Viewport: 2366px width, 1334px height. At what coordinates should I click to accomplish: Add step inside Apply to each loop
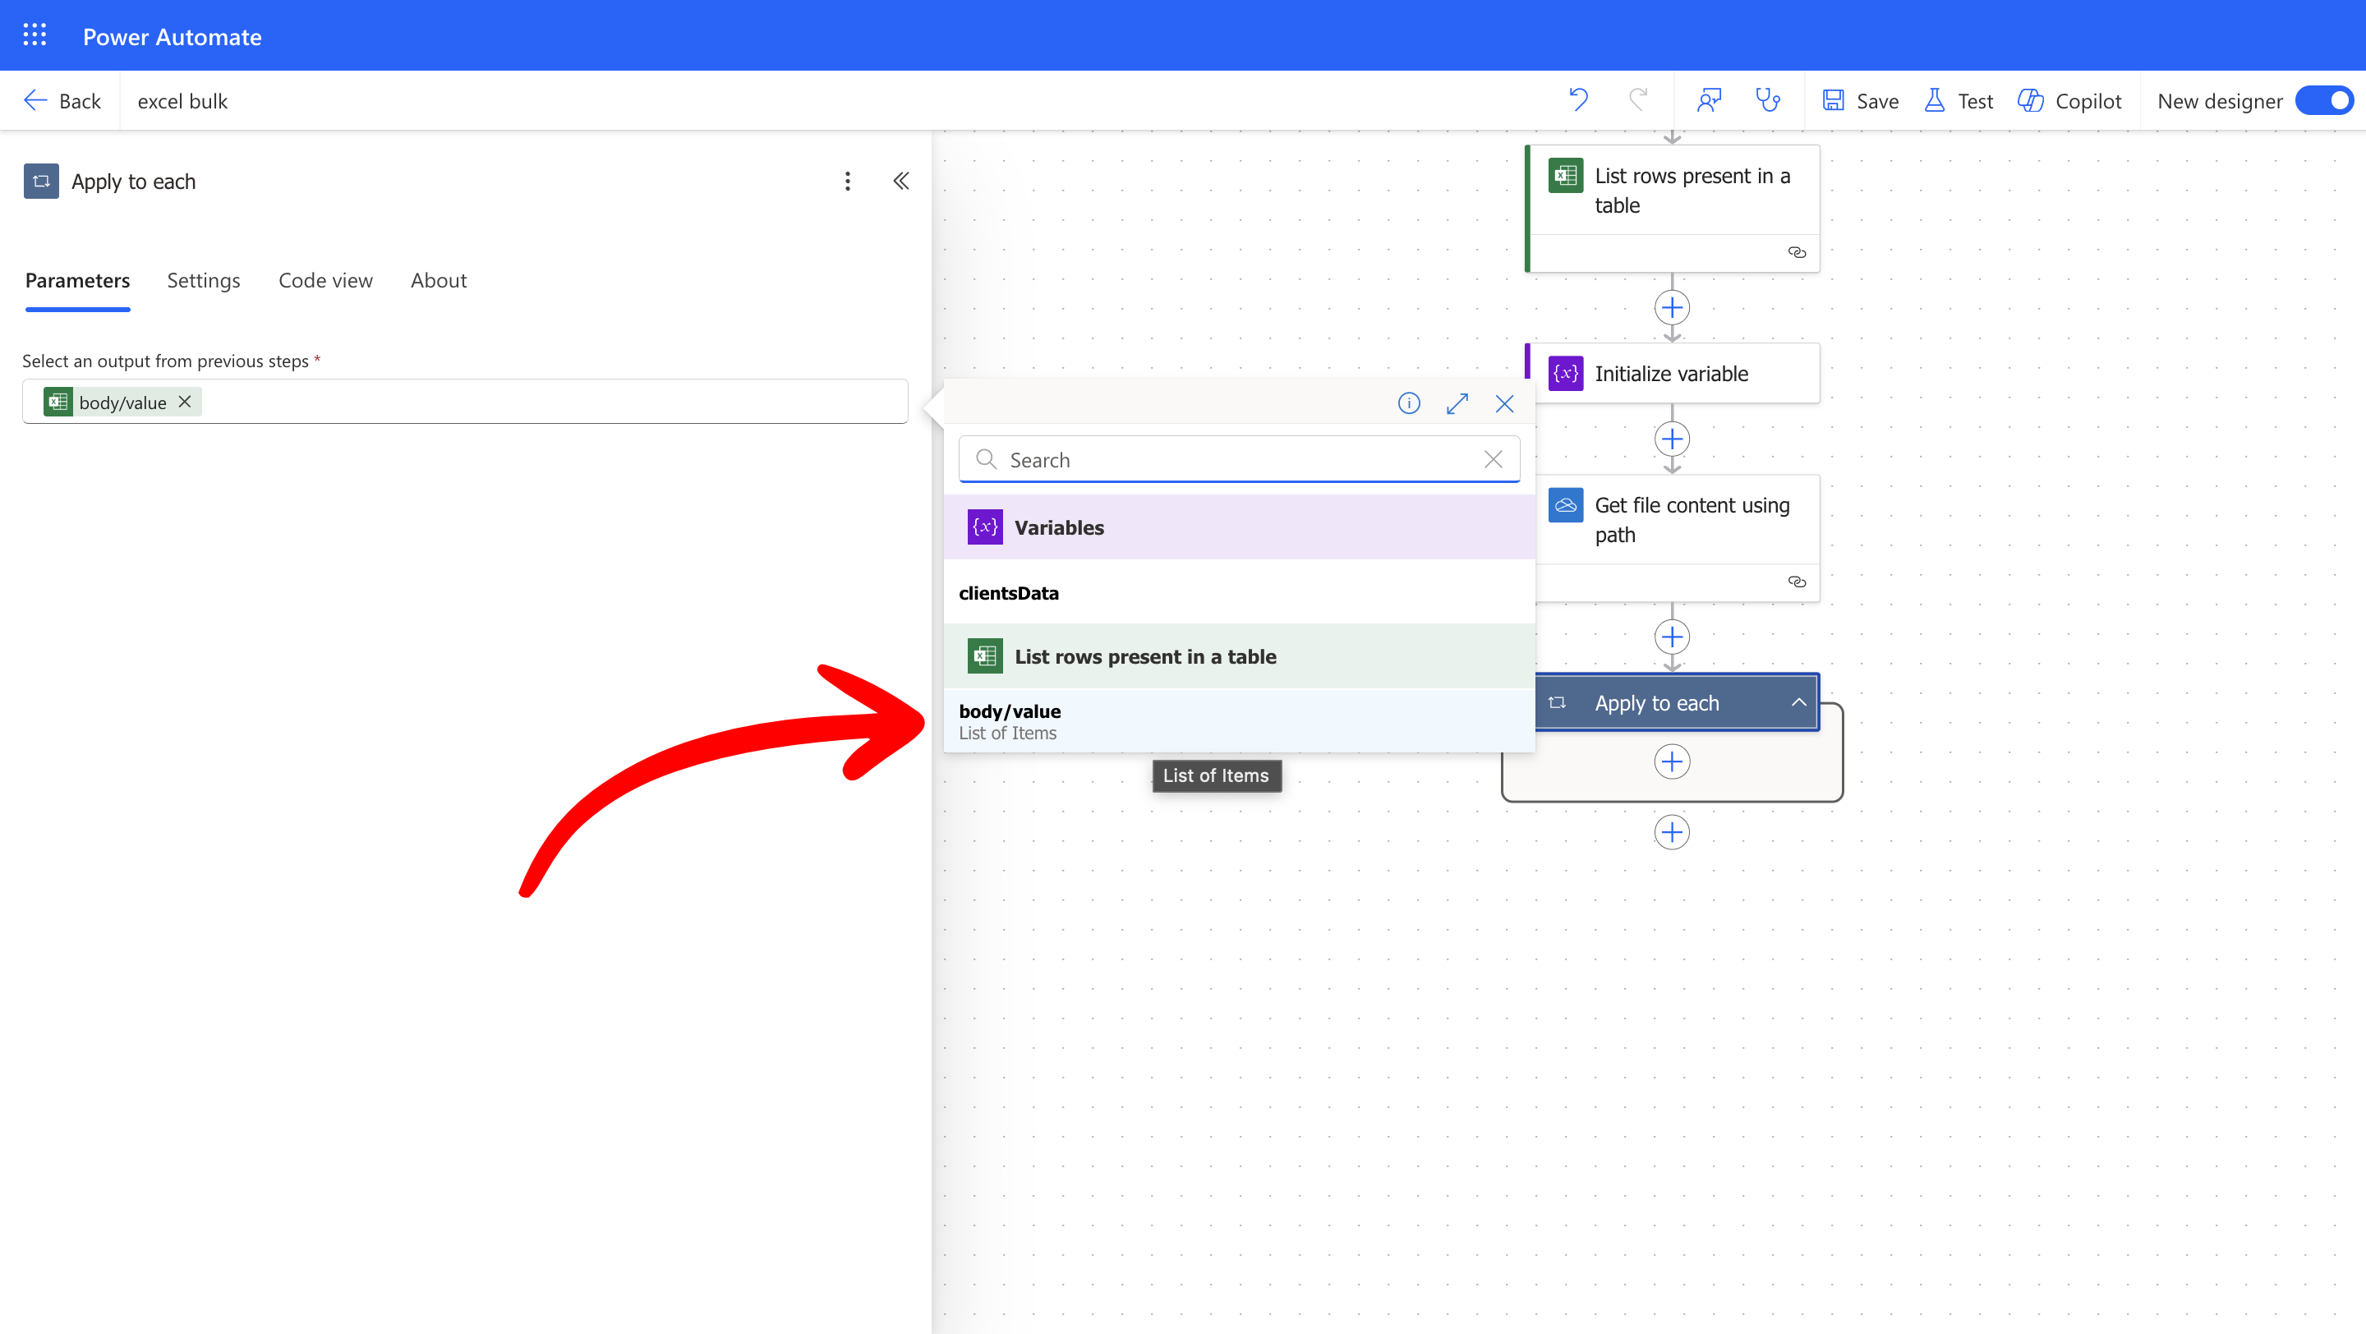tap(1671, 761)
